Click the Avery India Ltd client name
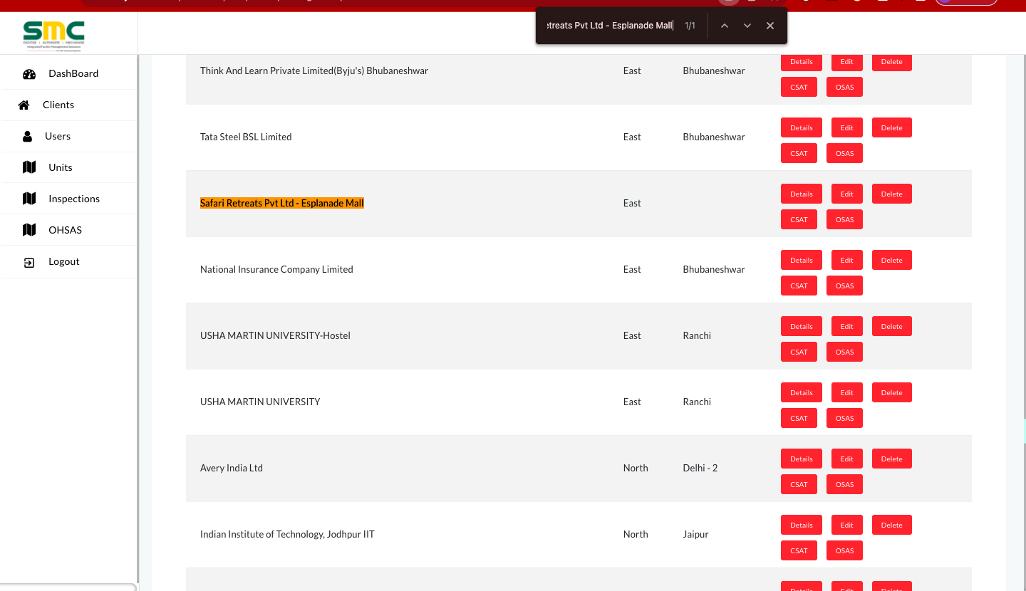 (232, 469)
